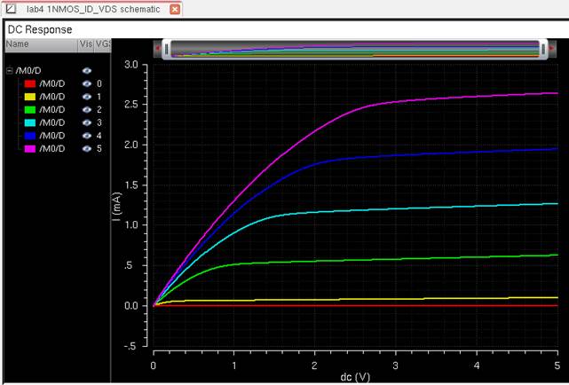Click the magenta color swatch for trace 5
The height and width of the screenshot is (385, 569).
pyautogui.click(x=29, y=149)
